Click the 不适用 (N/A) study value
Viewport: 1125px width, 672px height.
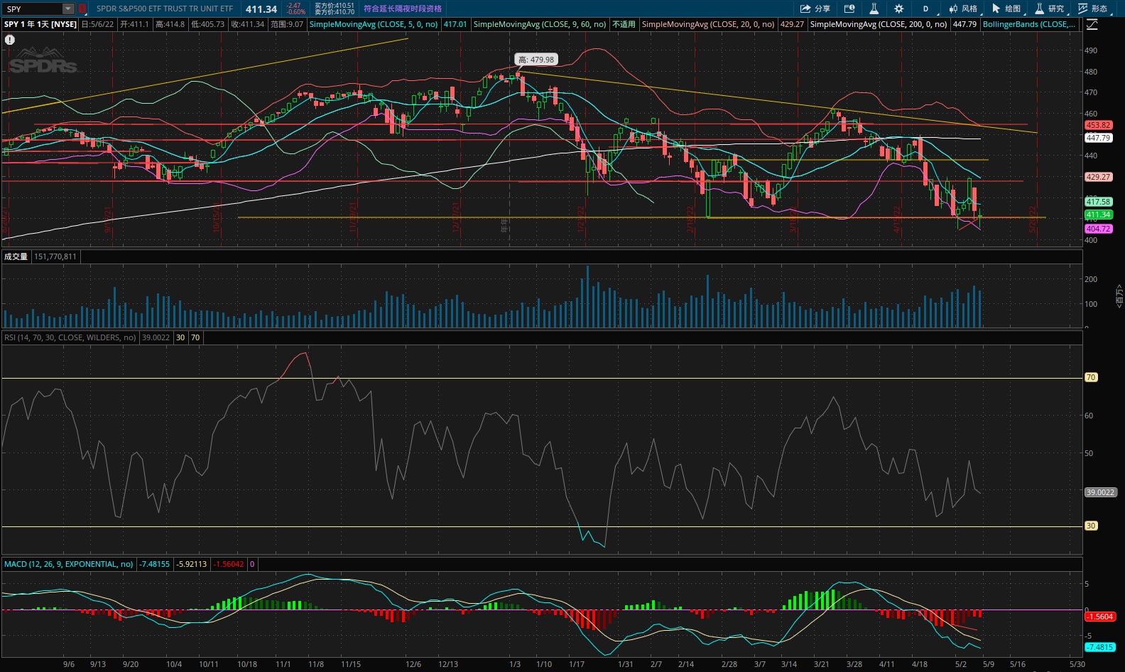[x=624, y=24]
